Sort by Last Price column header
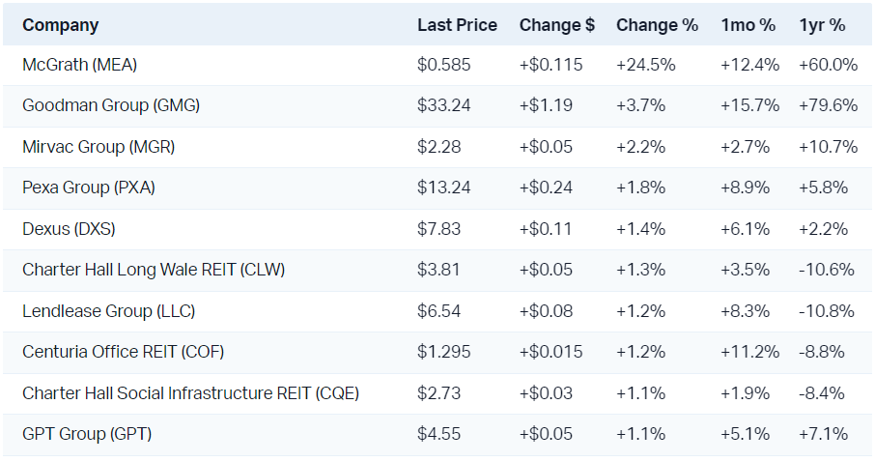The height and width of the screenshot is (462, 875). tap(457, 25)
